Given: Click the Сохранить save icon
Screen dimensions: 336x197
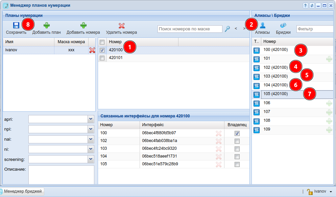Looking at the screenshot, I should point(16,25).
